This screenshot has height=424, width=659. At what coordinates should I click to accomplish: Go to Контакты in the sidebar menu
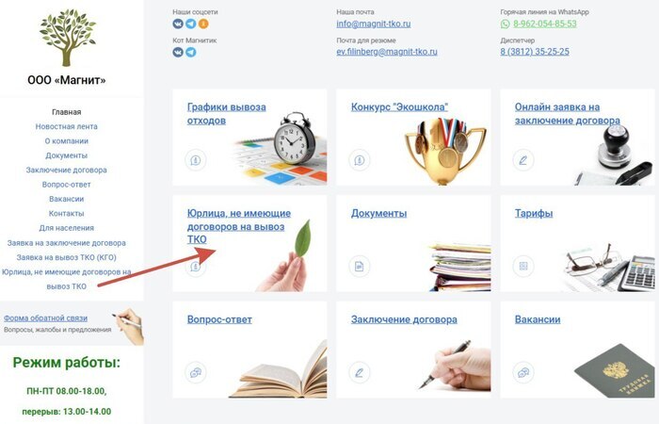(67, 213)
